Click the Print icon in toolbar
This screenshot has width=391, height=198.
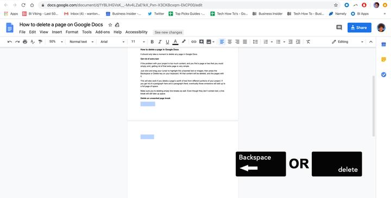25,42
